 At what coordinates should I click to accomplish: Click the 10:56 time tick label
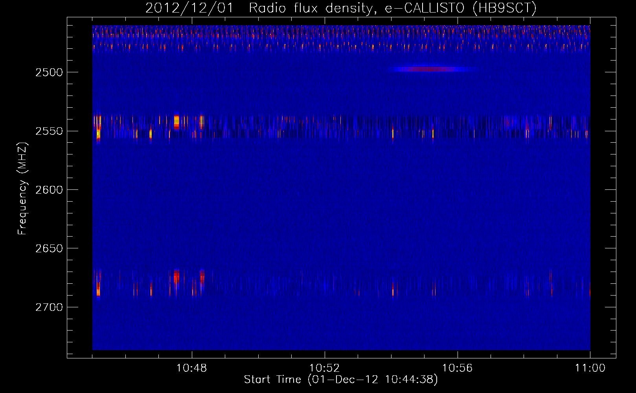(x=458, y=368)
